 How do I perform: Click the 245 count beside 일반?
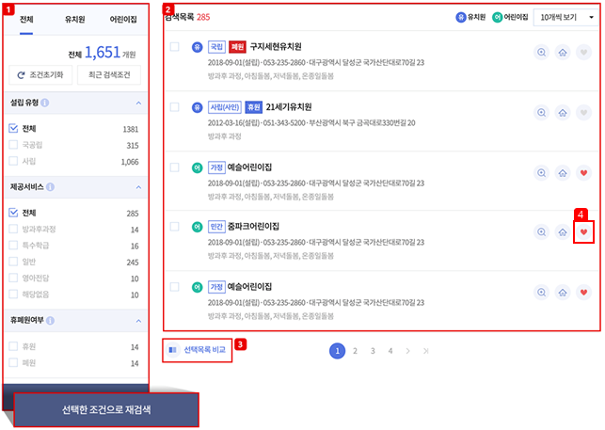pyautogui.click(x=133, y=263)
